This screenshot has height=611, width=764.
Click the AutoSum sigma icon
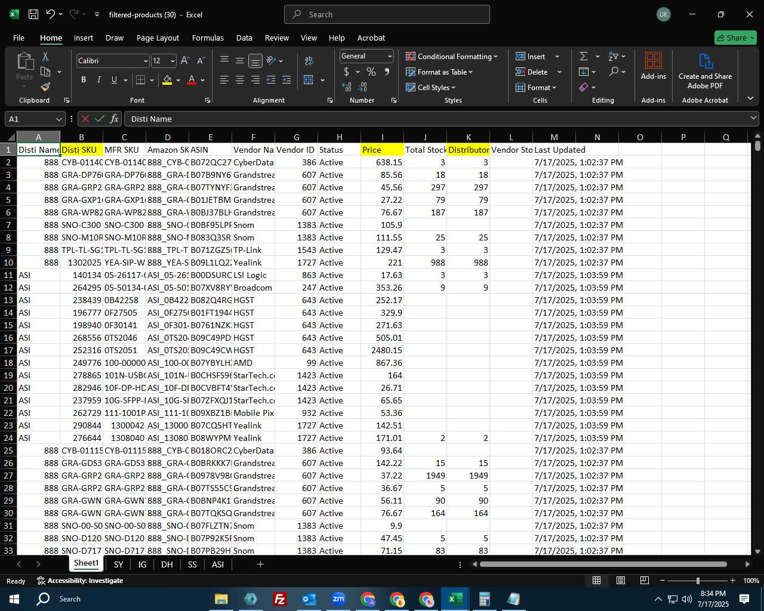[584, 56]
